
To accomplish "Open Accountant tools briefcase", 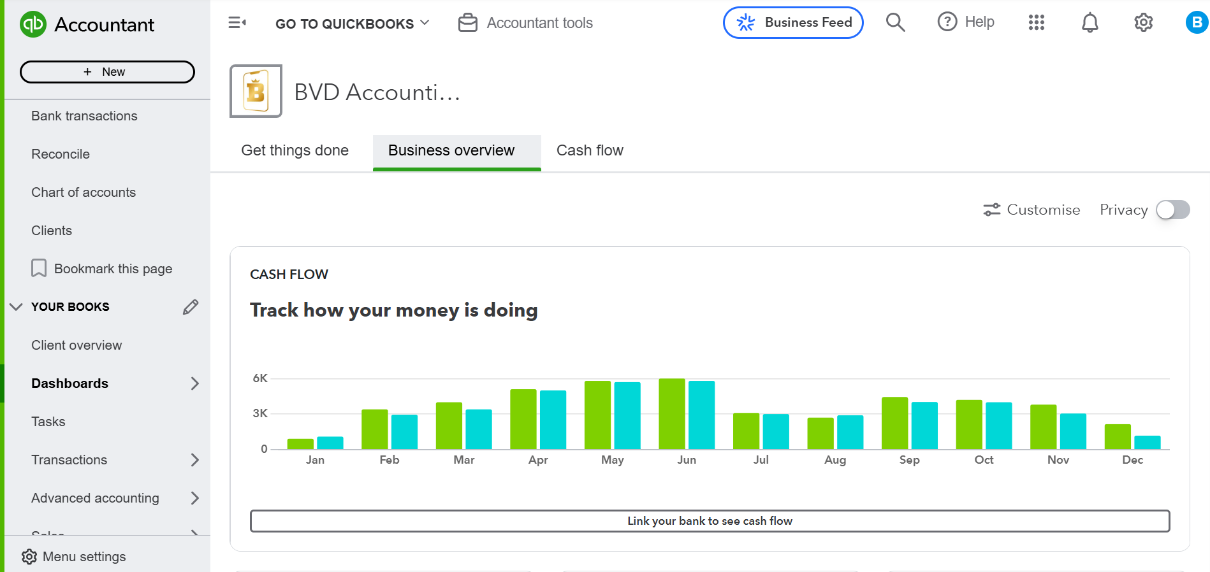I will pos(525,23).
